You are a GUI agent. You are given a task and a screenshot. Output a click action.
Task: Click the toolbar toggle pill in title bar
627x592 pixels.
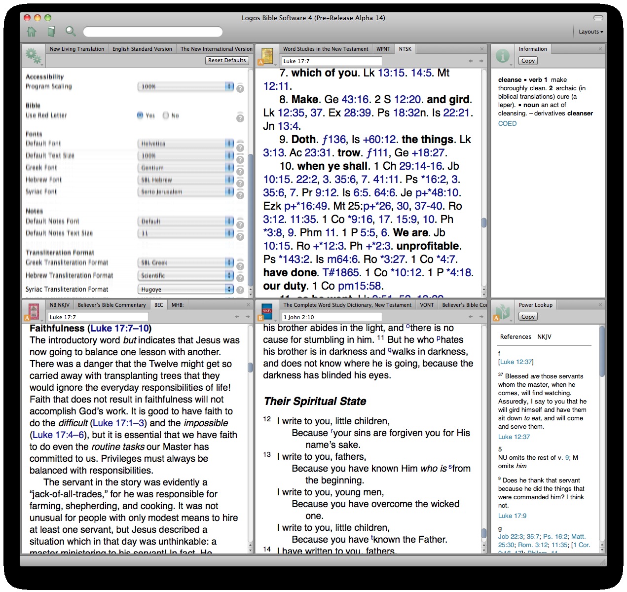tap(598, 18)
